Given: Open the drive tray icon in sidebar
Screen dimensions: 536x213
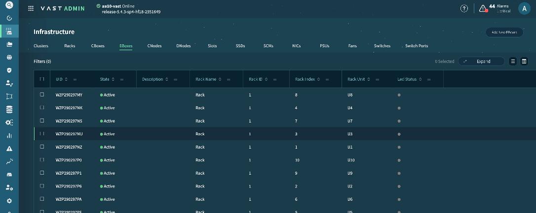Looking at the screenshot, I should (x=9, y=175).
